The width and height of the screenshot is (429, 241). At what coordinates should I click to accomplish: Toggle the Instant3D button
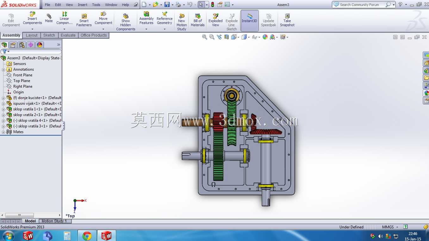tap(250, 21)
